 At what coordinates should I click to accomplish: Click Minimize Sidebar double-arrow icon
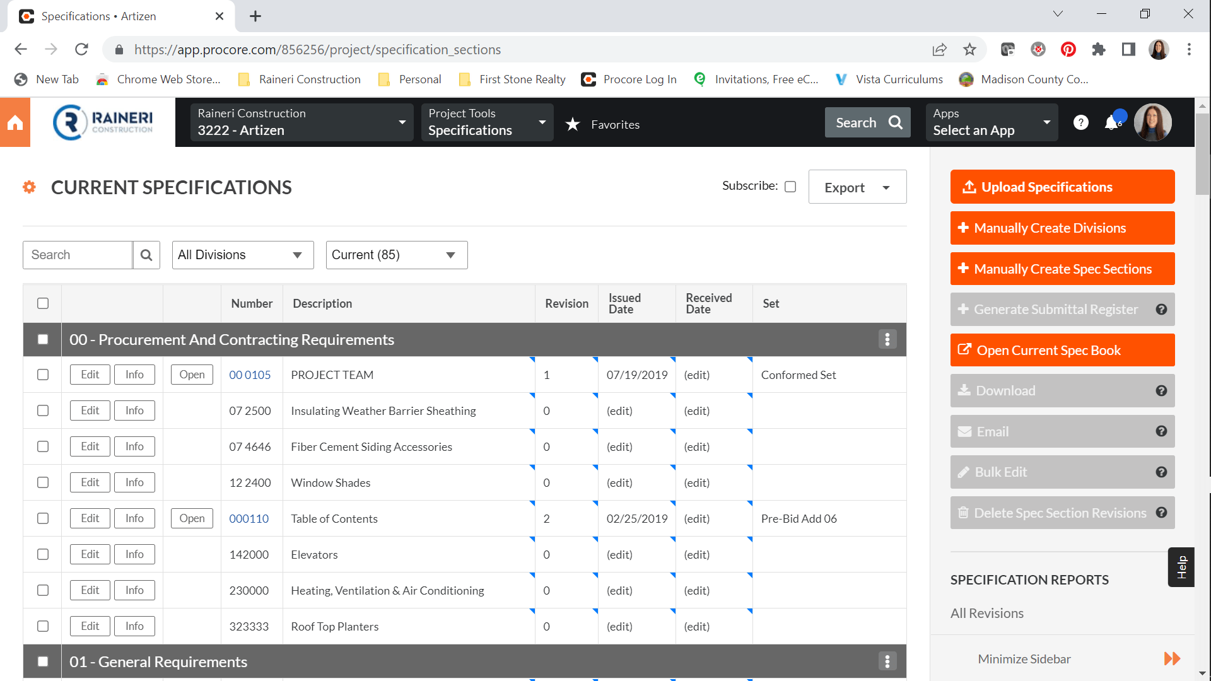point(1172,659)
